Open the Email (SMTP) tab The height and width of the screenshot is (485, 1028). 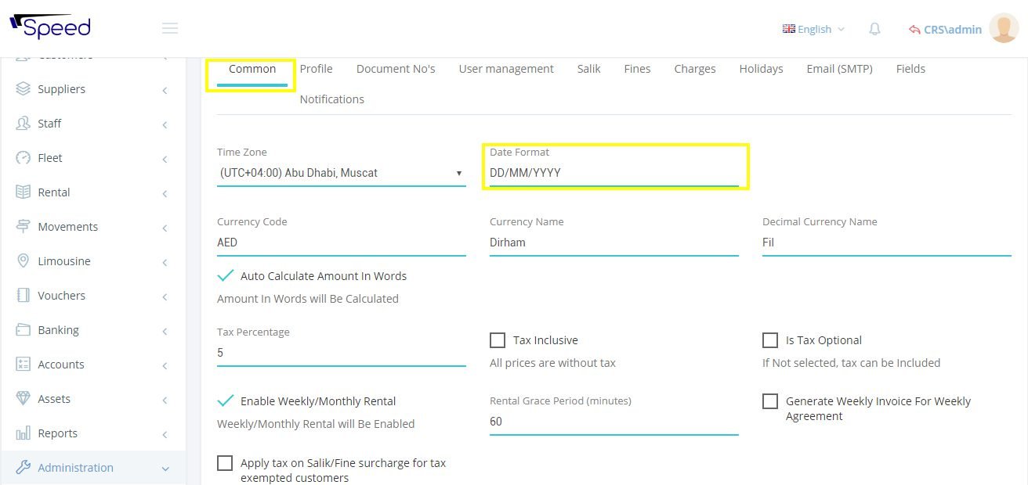coord(840,69)
